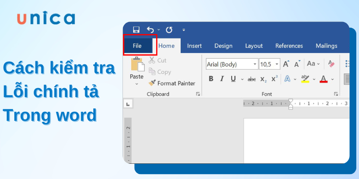This screenshot has height=179, width=359.
Task: Open highlight color dropdown arrow
Action: pyautogui.click(x=314, y=80)
